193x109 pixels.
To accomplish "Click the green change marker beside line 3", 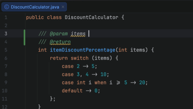I will point(24,37).
